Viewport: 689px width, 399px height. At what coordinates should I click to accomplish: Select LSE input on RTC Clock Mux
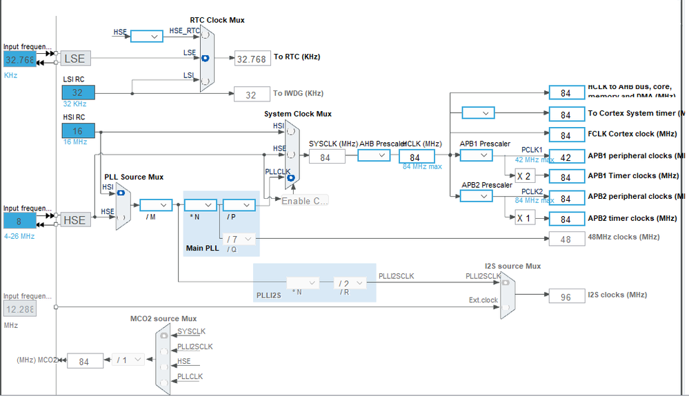[x=206, y=58]
